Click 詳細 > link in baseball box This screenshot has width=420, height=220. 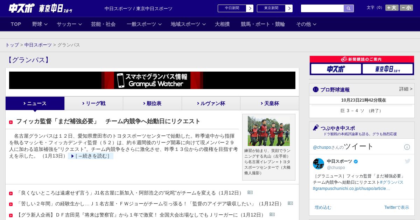click(406, 89)
